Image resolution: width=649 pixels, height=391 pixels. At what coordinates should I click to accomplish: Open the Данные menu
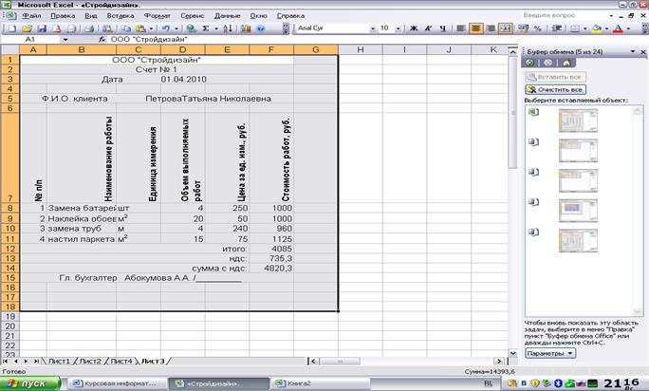click(x=228, y=16)
